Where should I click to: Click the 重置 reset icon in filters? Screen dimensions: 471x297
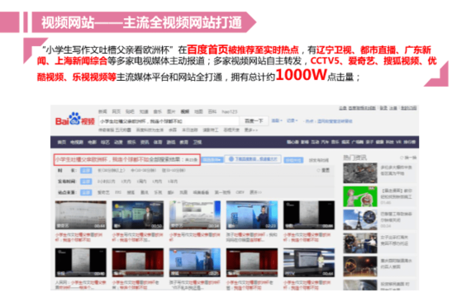318,171
